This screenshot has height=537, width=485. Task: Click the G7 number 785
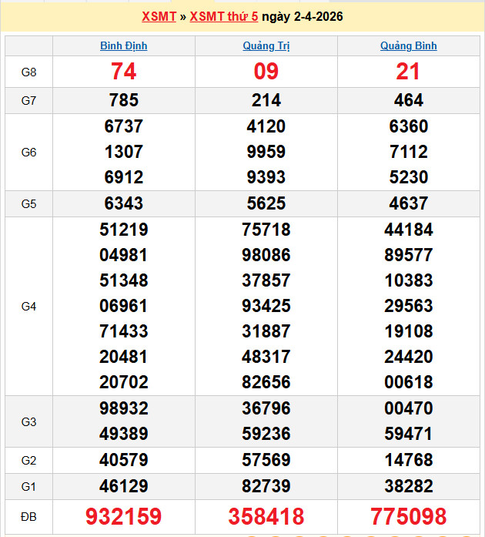click(124, 100)
